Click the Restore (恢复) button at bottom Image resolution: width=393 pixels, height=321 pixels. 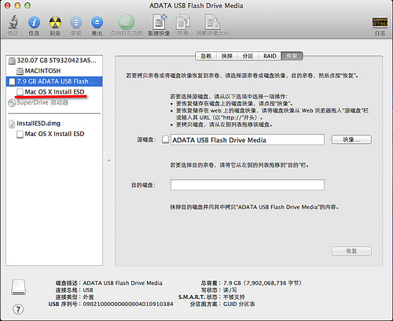351,251
